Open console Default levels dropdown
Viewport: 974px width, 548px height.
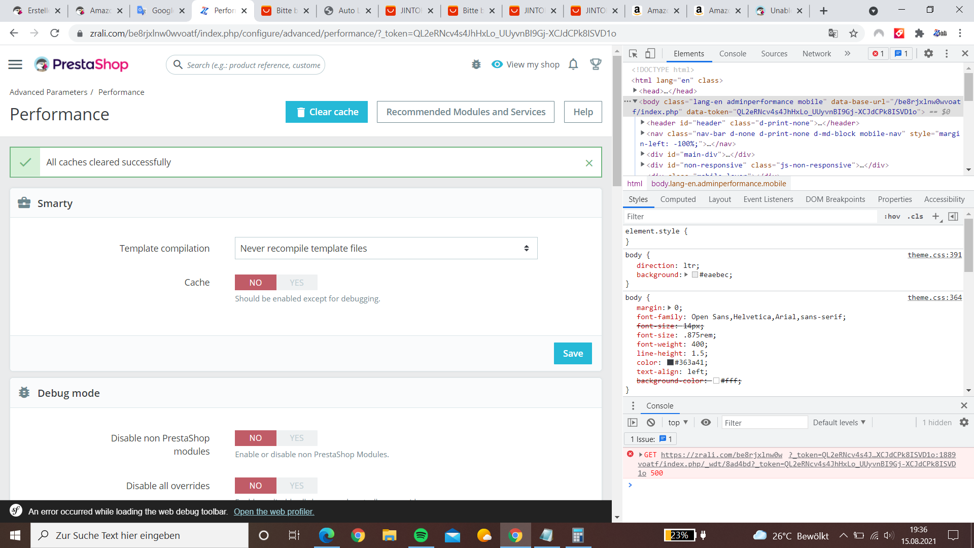pyautogui.click(x=839, y=423)
